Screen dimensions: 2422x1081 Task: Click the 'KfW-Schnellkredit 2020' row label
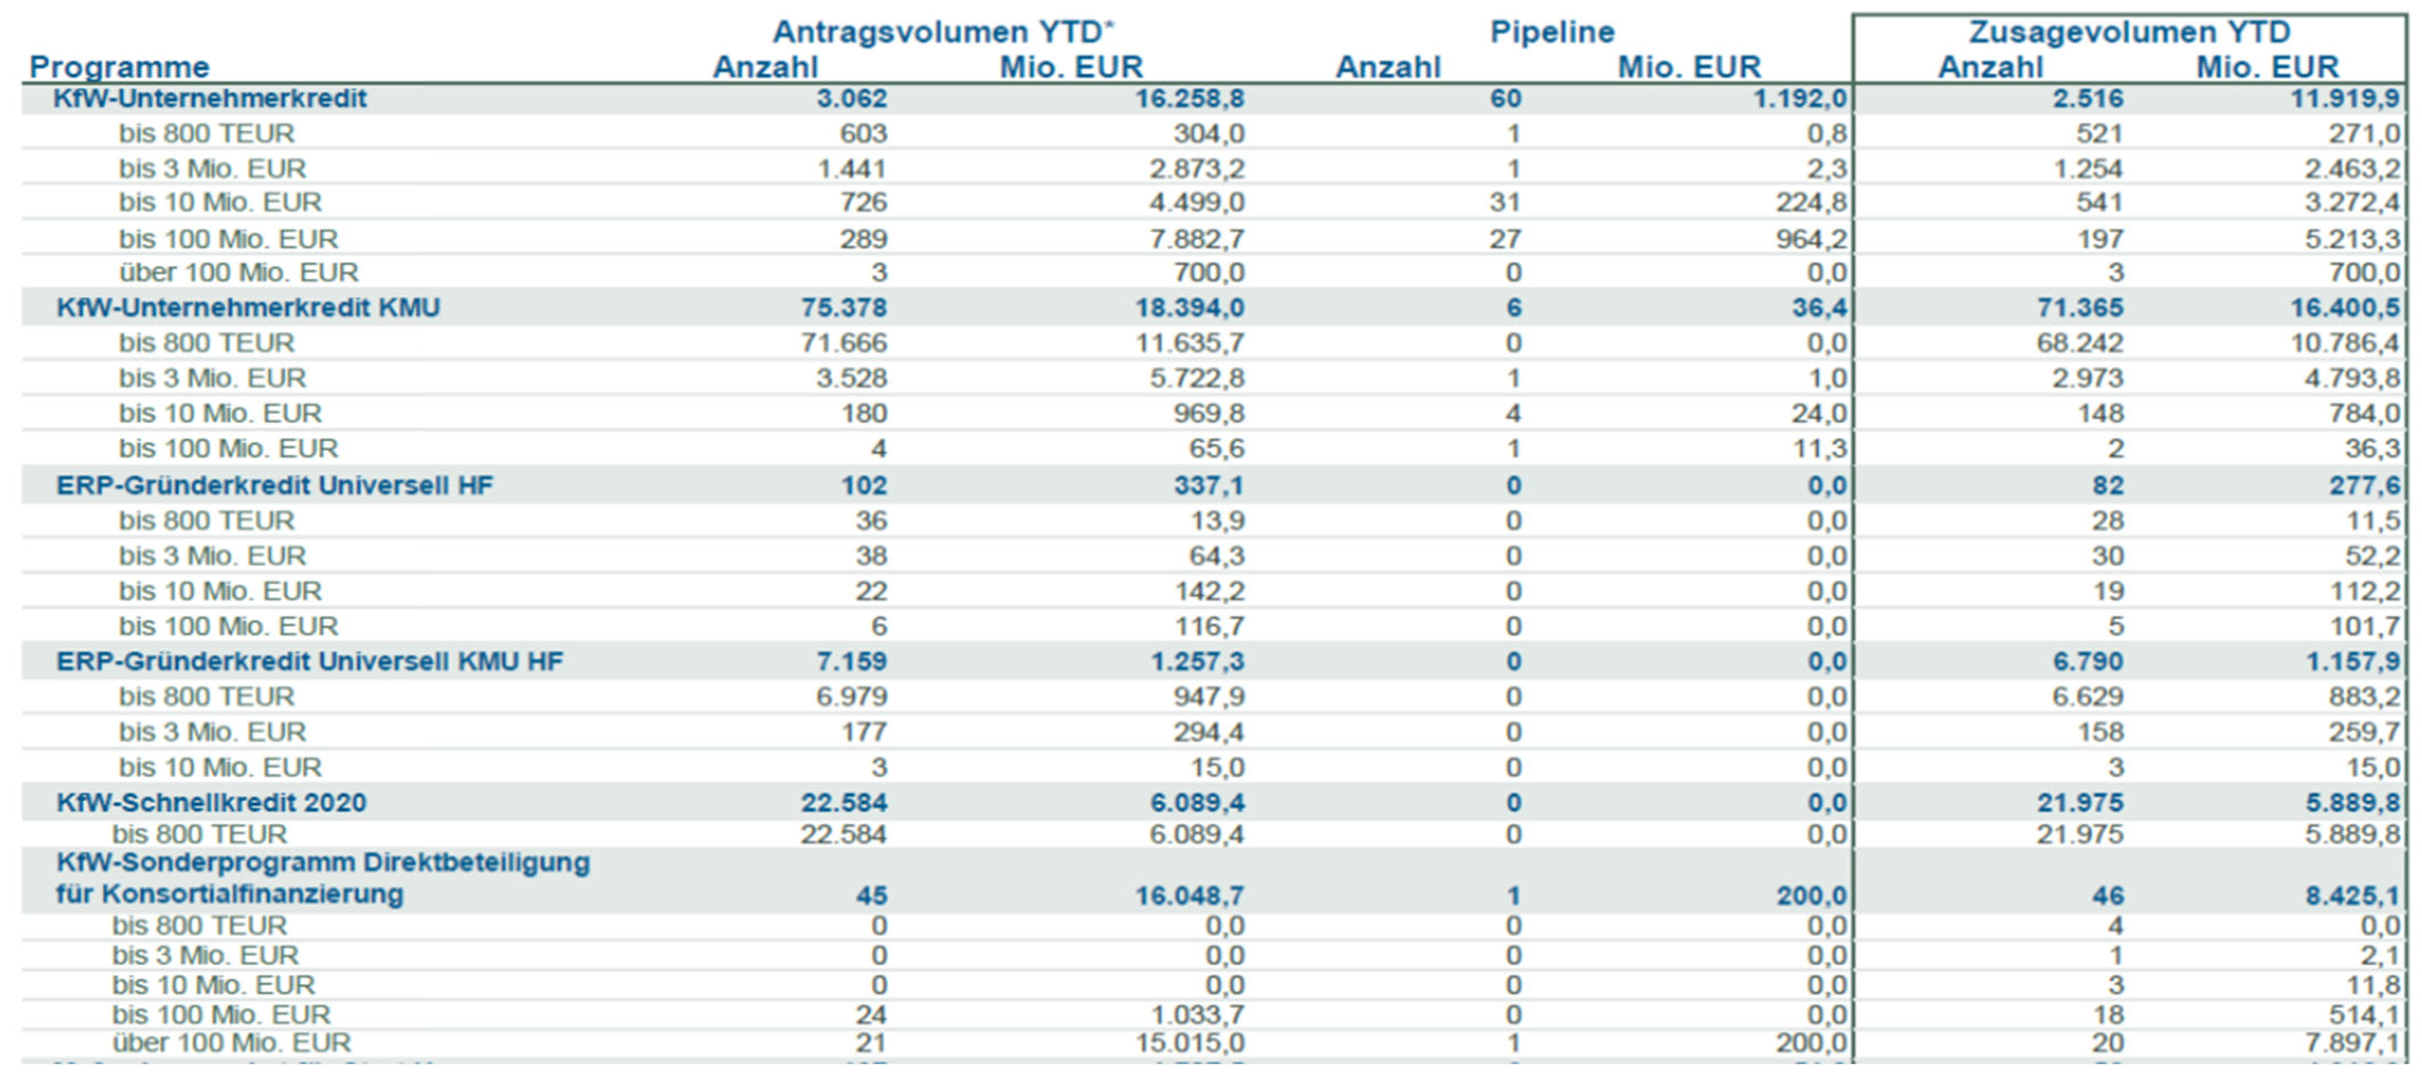point(211,803)
